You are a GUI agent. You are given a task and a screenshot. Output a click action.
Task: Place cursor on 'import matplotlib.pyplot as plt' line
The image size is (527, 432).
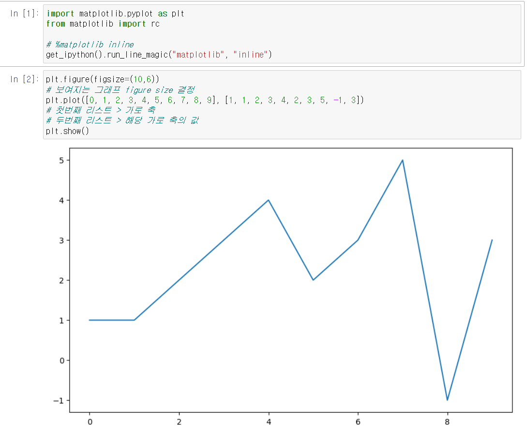(x=115, y=14)
